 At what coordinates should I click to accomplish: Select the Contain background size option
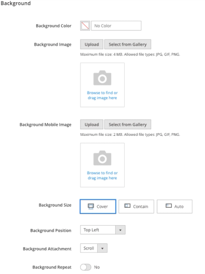point(136,207)
